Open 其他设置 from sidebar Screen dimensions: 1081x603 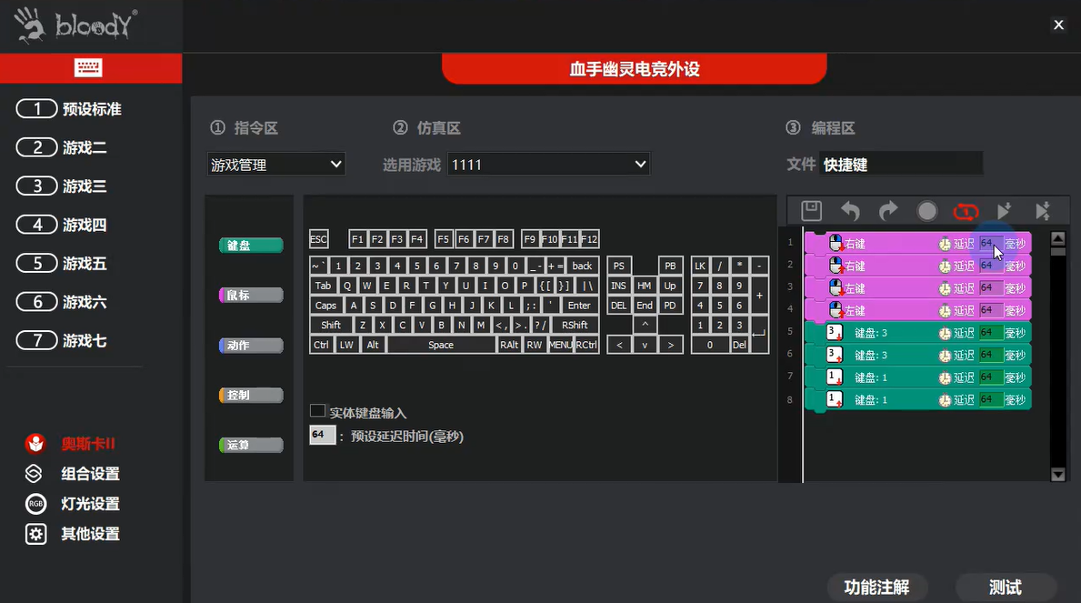(x=90, y=534)
